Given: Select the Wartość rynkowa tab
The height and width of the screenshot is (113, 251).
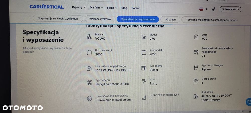Looking at the screenshot, I should tap(100, 19).
